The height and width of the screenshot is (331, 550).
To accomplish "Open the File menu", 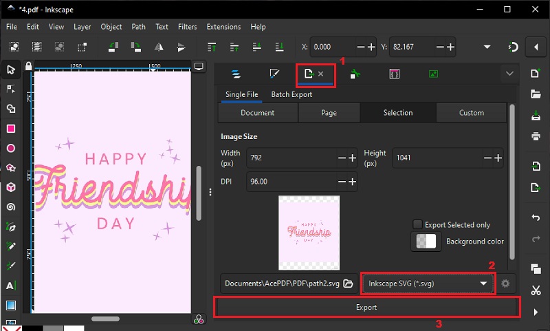I will (x=12, y=27).
